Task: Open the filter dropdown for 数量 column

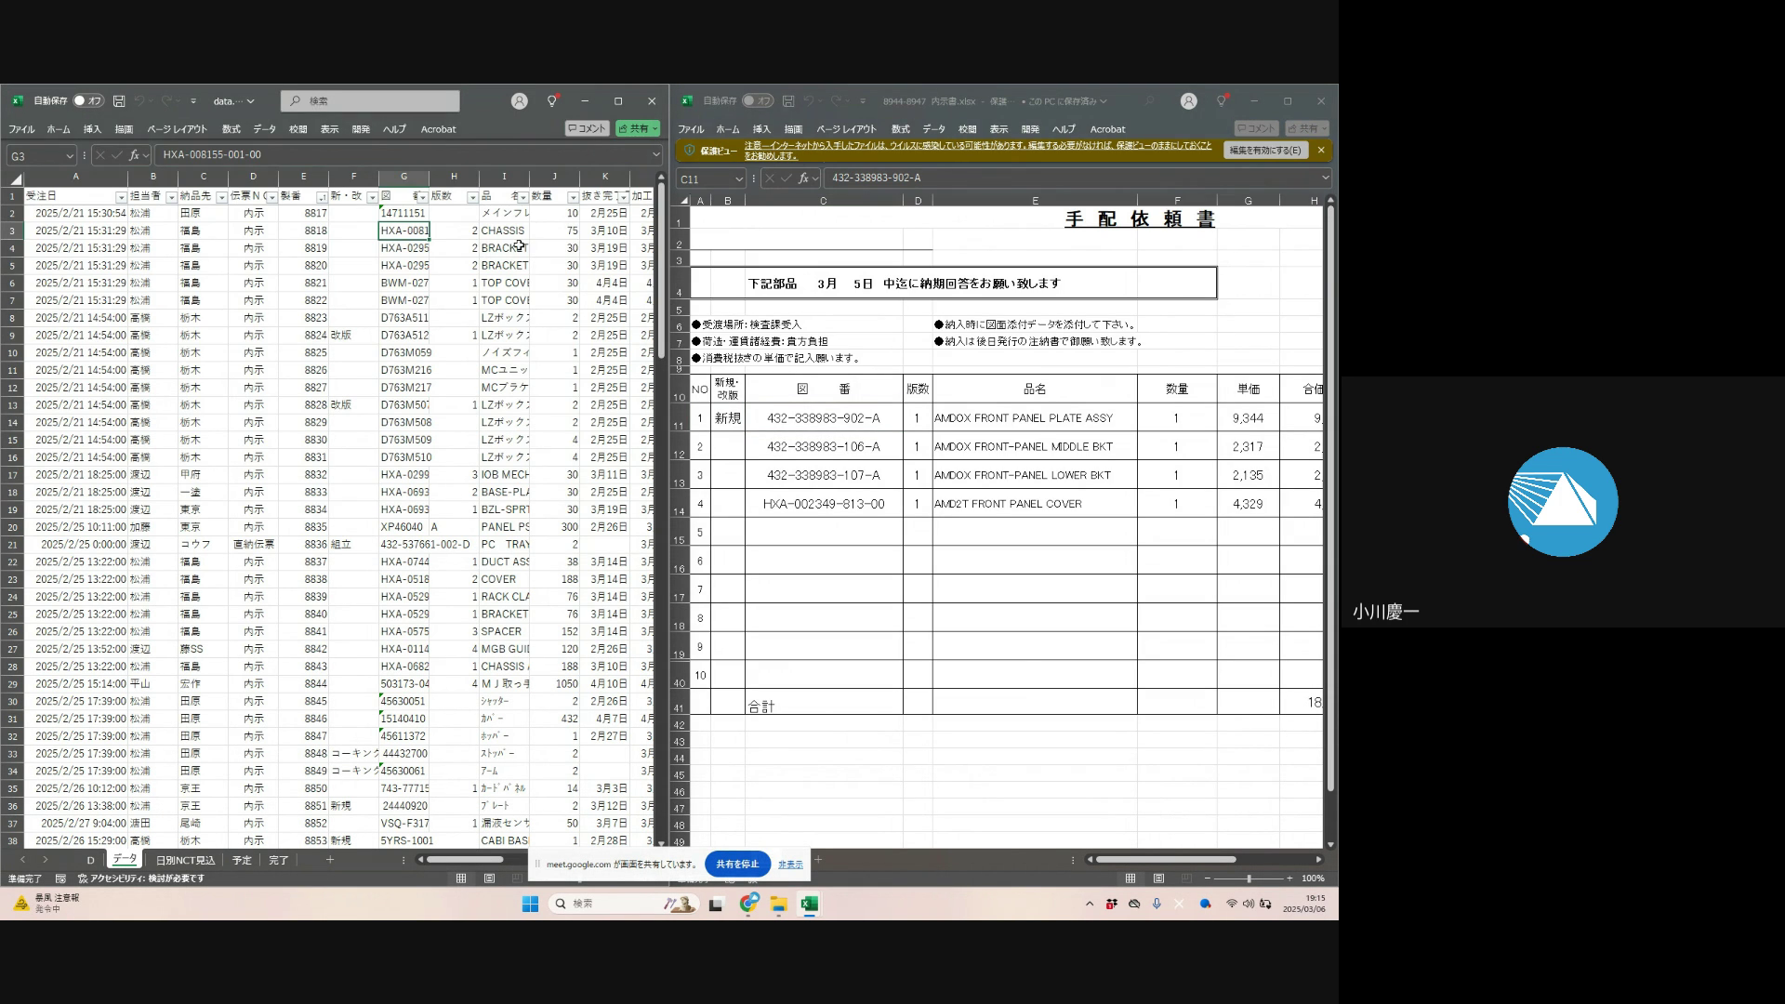Action: click(573, 197)
